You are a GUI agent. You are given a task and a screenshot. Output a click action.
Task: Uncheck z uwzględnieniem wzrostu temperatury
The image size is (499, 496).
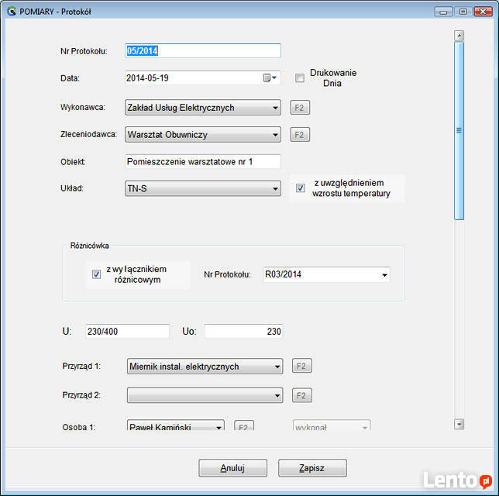[300, 188]
